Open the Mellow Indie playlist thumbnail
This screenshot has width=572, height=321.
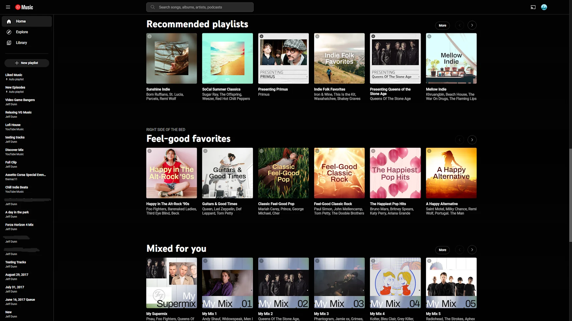coord(451,58)
